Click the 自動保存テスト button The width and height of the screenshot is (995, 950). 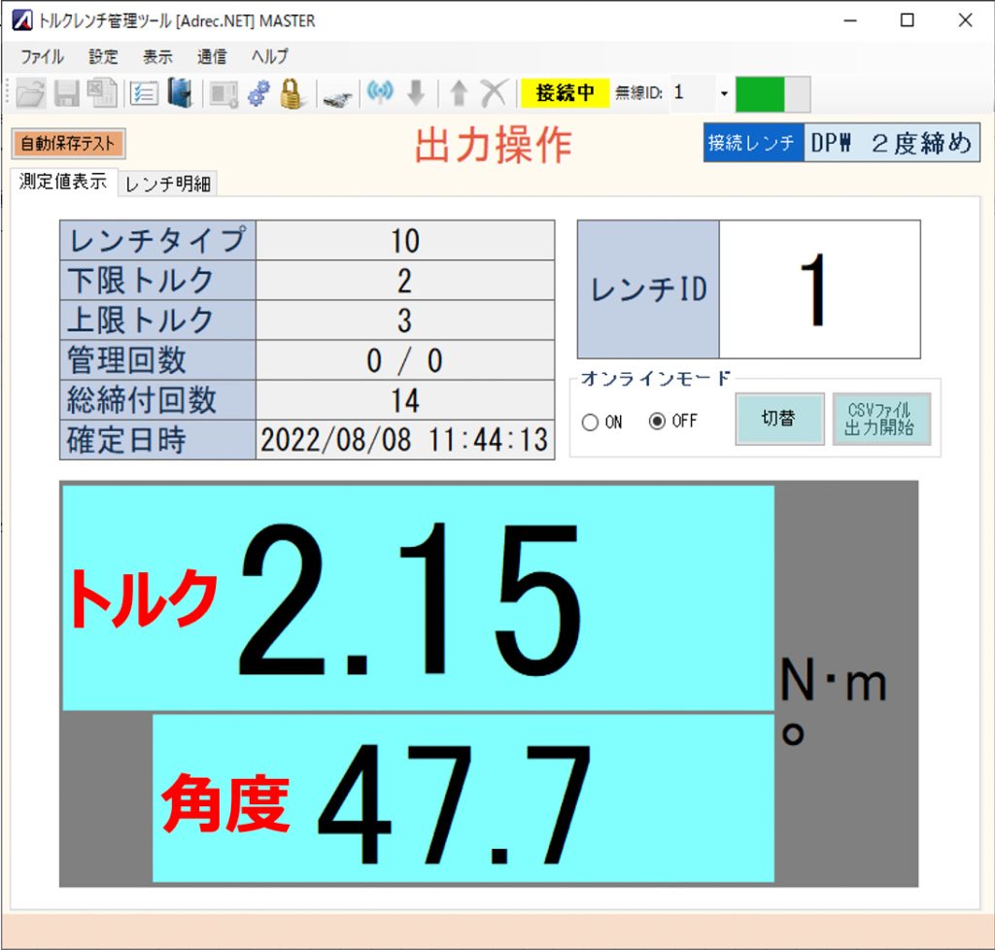pyautogui.click(x=69, y=144)
